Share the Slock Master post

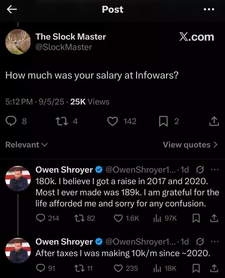pyautogui.click(x=214, y=121)
